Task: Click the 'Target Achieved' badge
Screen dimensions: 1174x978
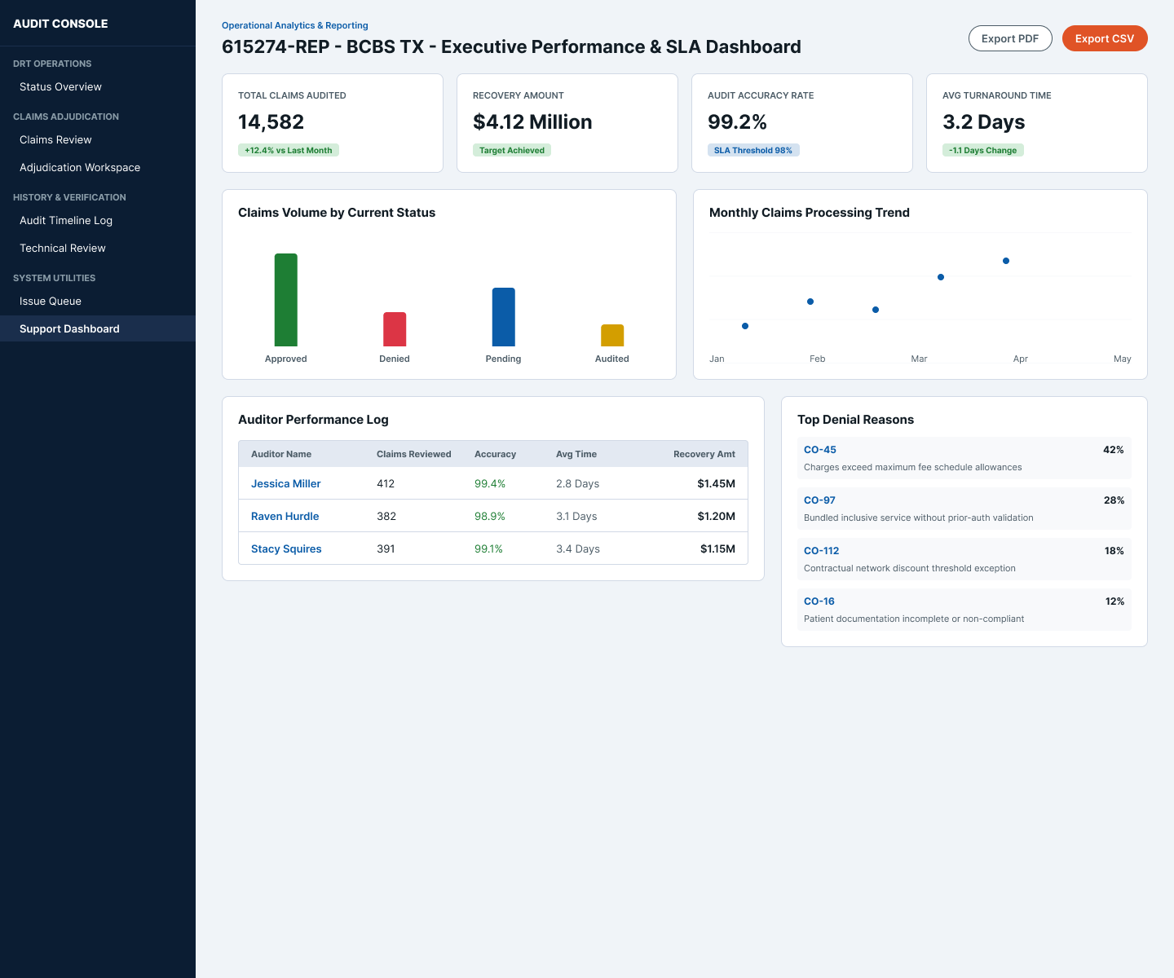Action: tap(512, 150)
